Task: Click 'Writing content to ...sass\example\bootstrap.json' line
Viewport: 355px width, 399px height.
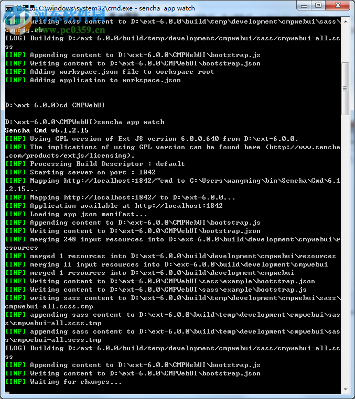Action: tap(160, 281)
